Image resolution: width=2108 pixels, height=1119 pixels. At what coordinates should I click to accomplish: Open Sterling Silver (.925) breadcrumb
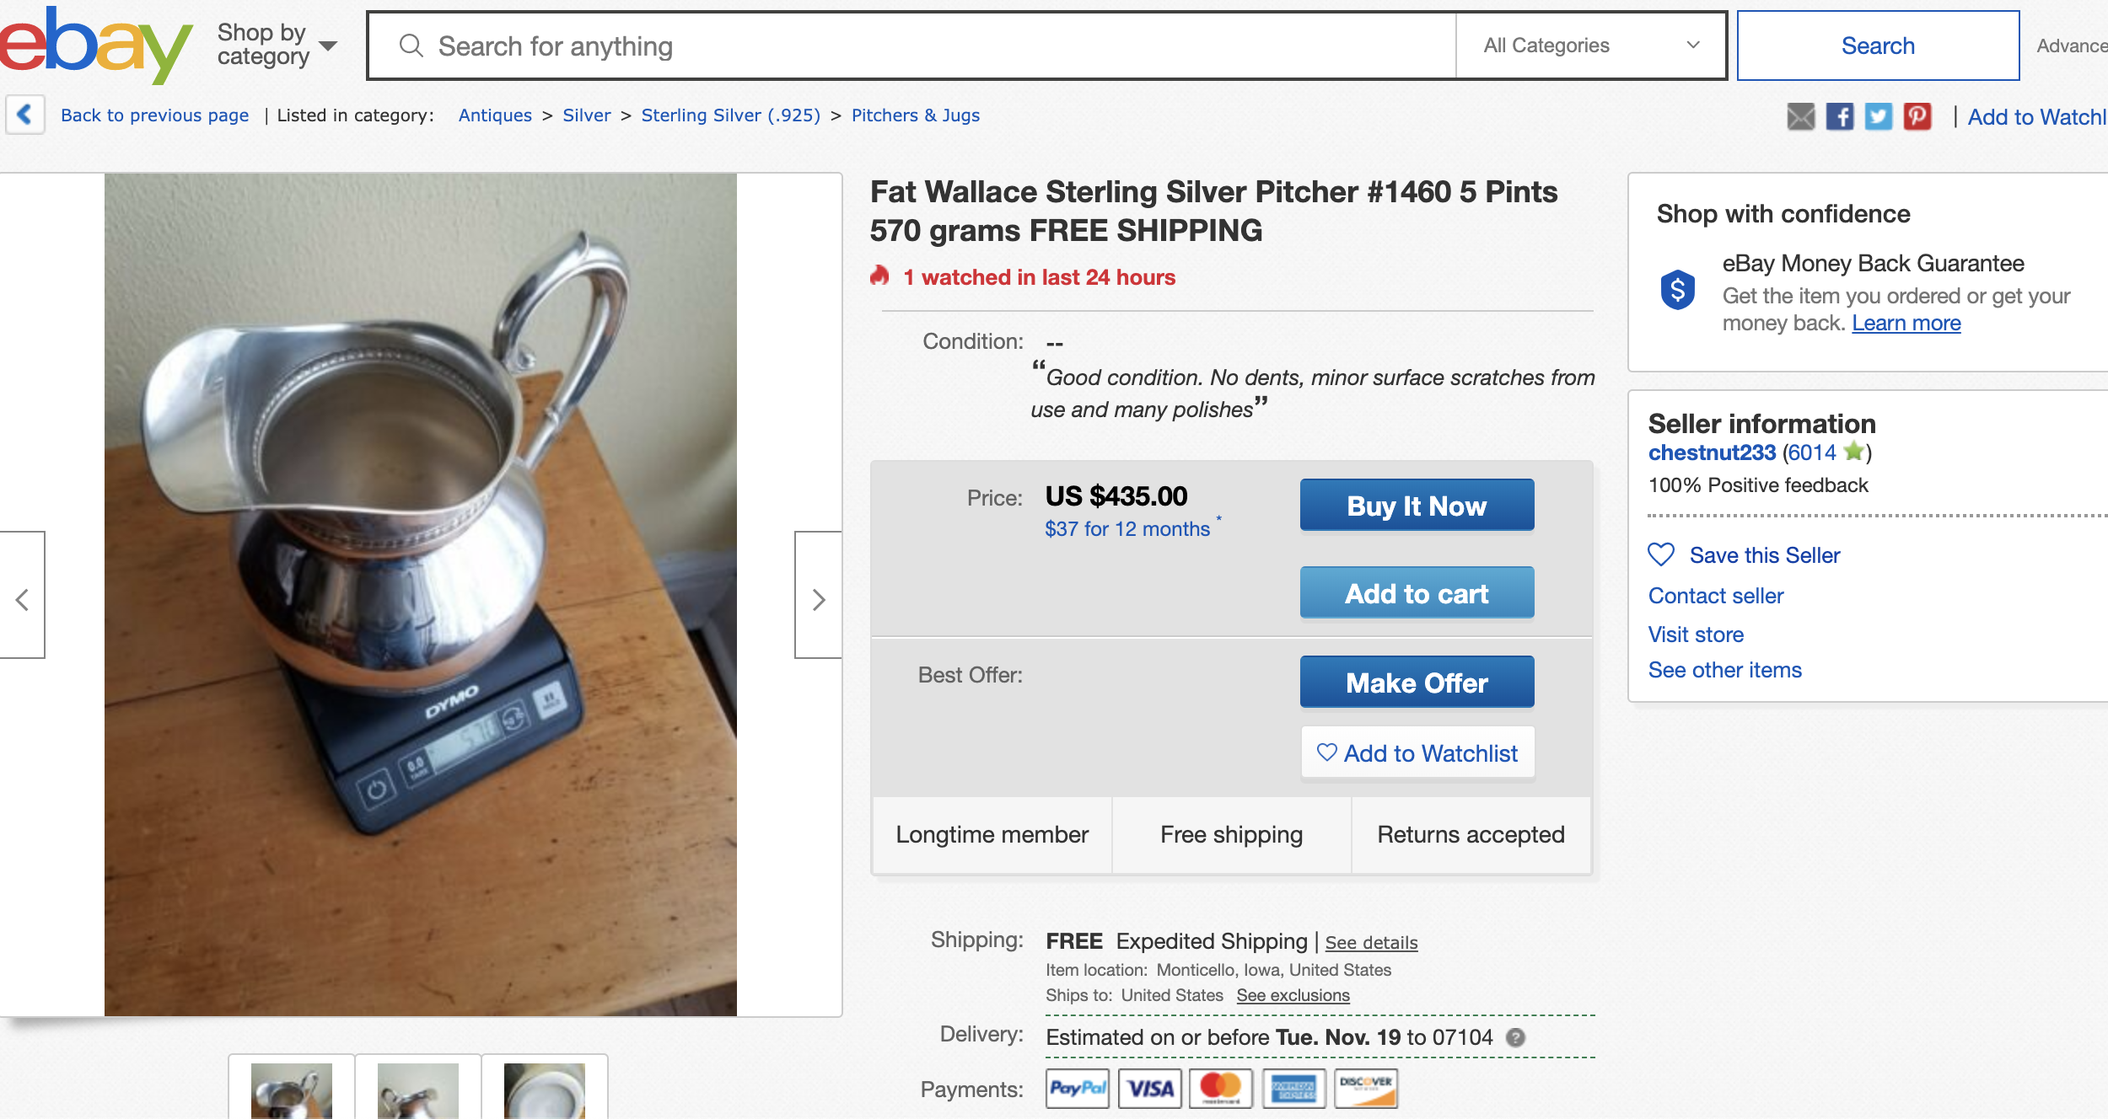pos(730,115)
